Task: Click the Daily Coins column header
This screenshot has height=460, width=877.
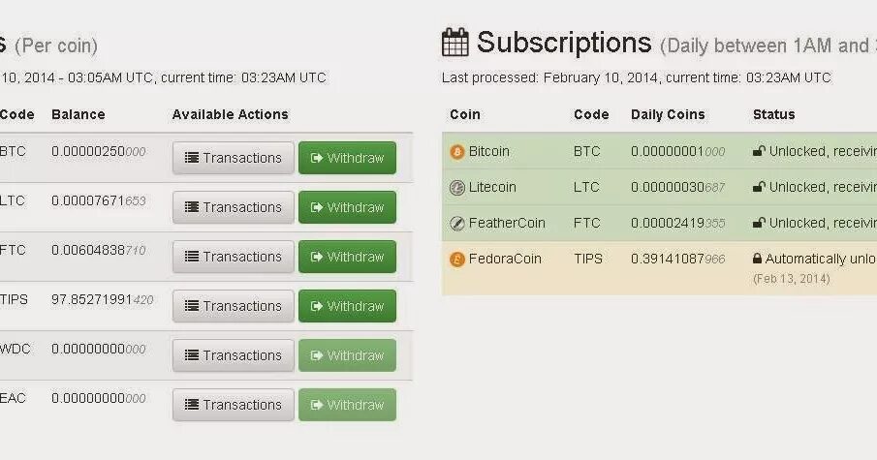Action: [668, 114]
